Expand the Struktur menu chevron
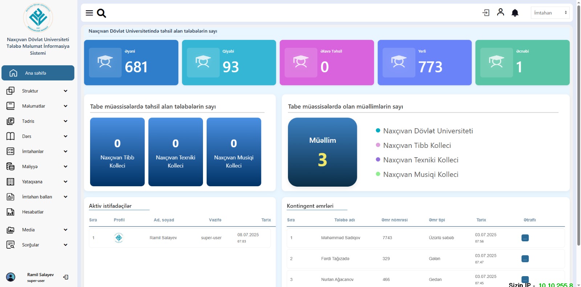581x287 pixels. point(65,91)
